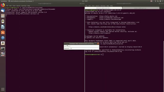Open Search menu in left terminal
The height and width of the screenshot is (92, 164).
tap(18, 6)
